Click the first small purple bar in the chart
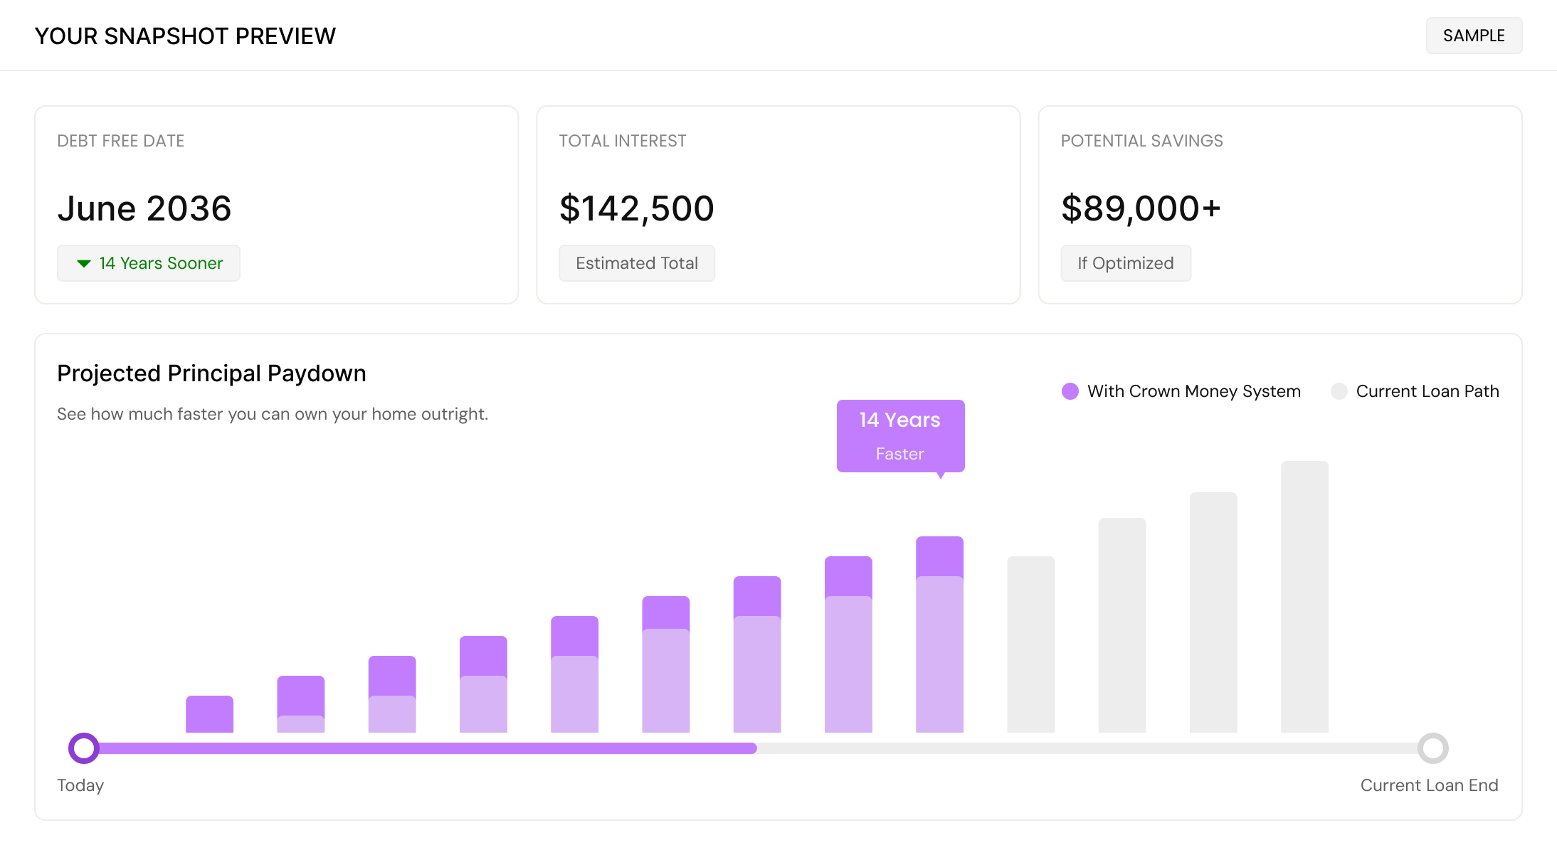1557x855 pixels. tap(209, 714)
